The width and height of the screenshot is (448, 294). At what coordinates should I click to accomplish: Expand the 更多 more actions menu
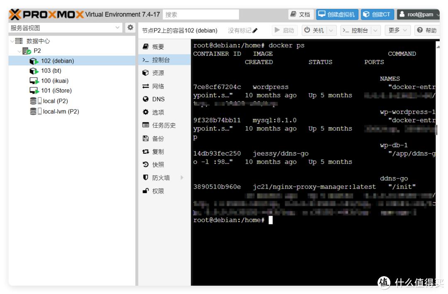[398, 30]
